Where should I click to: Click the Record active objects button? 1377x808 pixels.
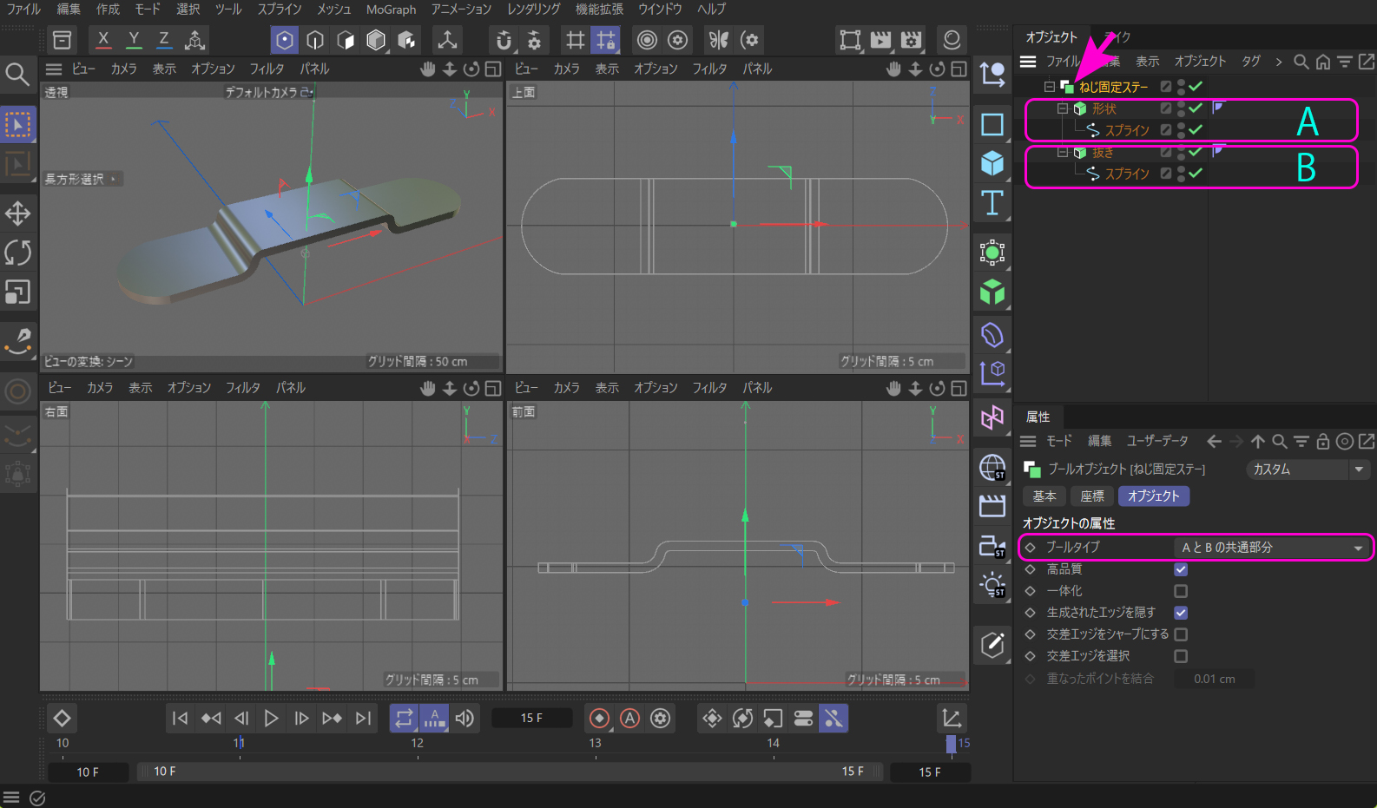pyautogui.click(x=599, y=719)
